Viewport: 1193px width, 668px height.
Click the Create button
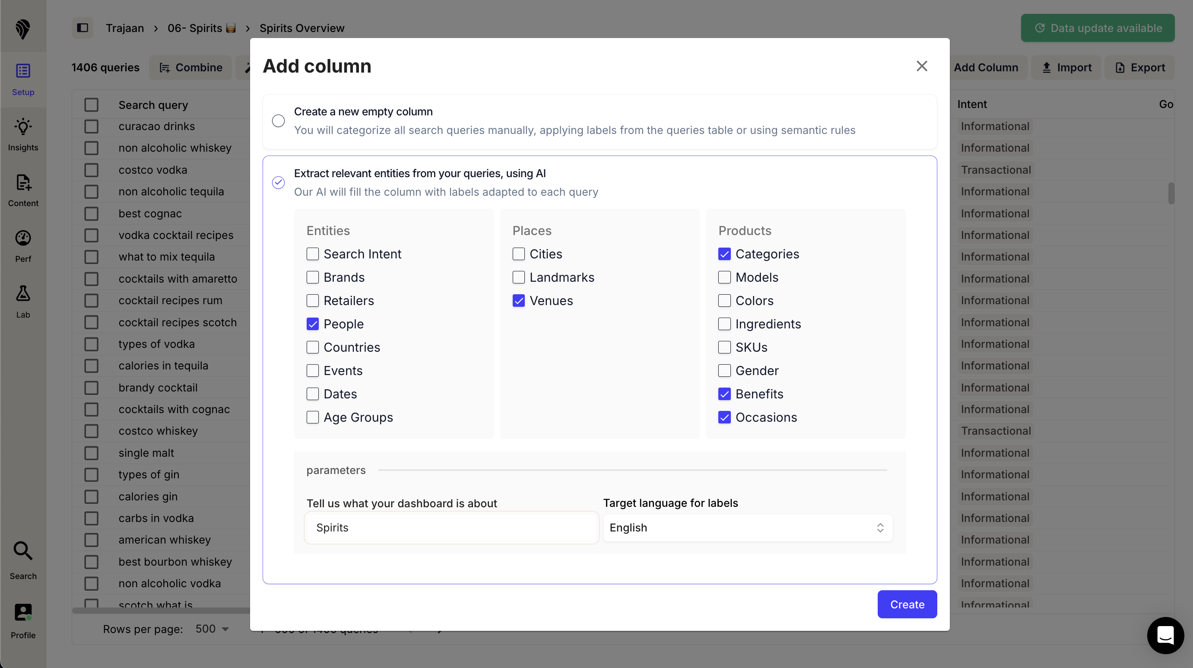coord(907,604)
